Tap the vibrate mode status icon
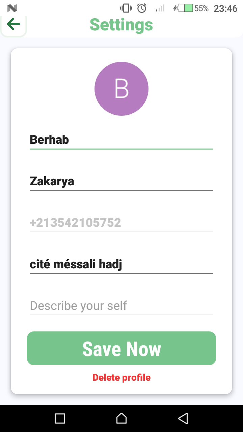Image resolution: width=243 pixels, height=432 pixels. [126, 8]
